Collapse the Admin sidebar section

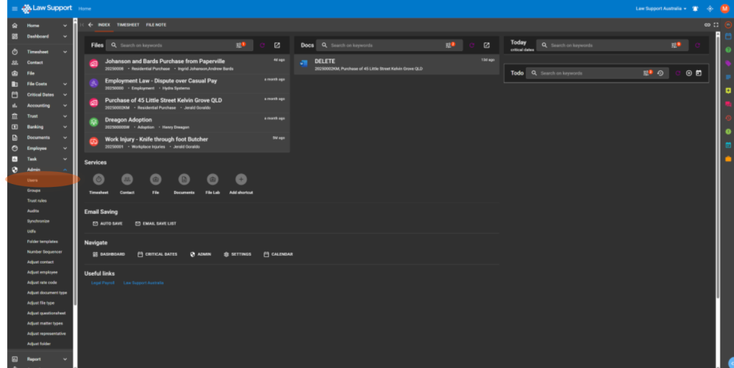(x=65, y=170)
